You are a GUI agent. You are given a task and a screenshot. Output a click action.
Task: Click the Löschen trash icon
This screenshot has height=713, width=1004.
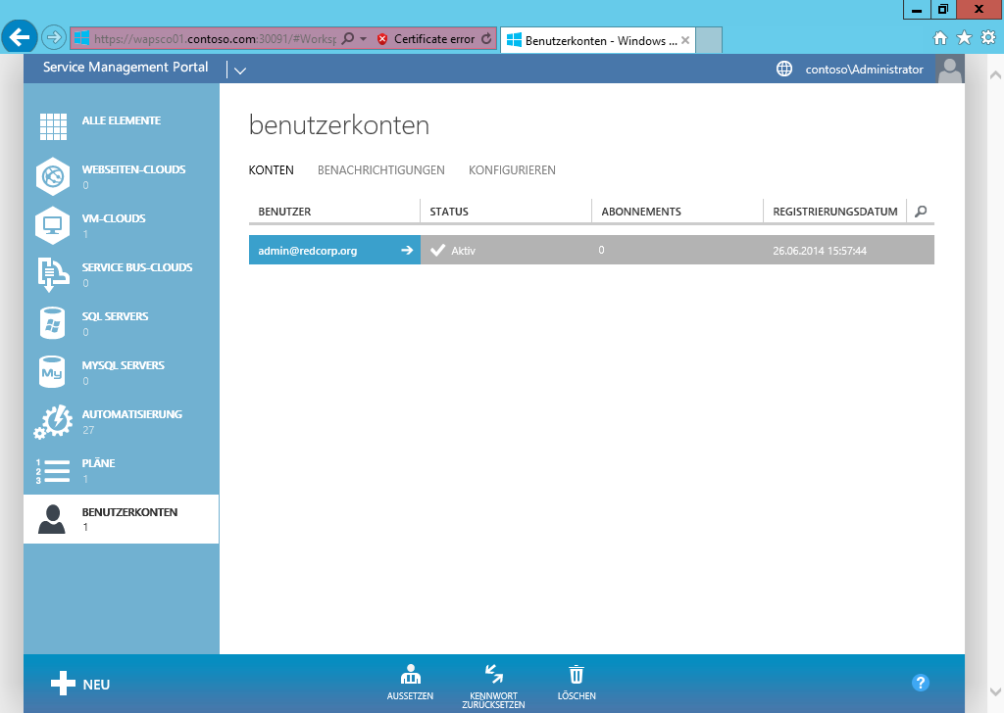577,675
